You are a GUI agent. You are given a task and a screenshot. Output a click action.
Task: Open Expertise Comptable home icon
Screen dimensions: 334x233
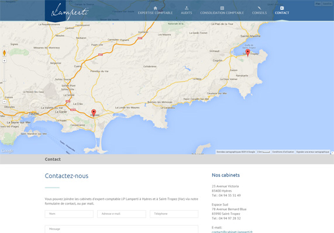pos(155,8)
